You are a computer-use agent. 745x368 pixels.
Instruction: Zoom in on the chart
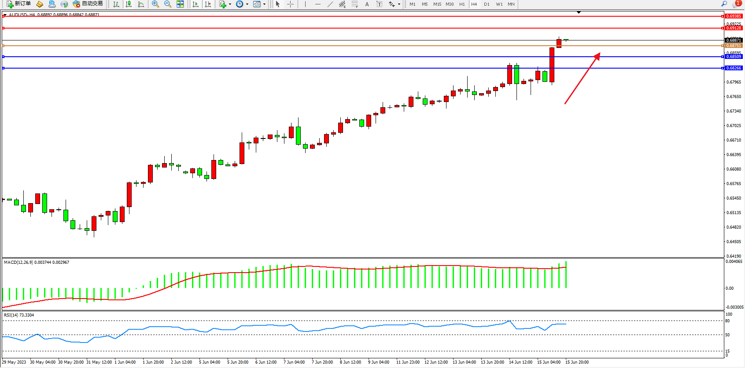pos(155,4)
